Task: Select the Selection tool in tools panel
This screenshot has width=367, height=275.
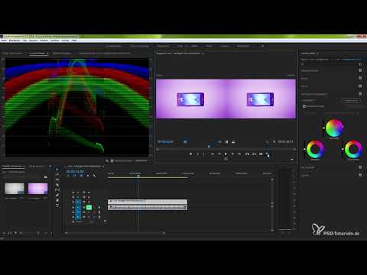Action: coord(57,170)
